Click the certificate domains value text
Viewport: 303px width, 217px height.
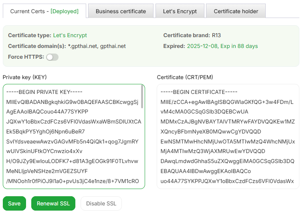tap(97, 46)
